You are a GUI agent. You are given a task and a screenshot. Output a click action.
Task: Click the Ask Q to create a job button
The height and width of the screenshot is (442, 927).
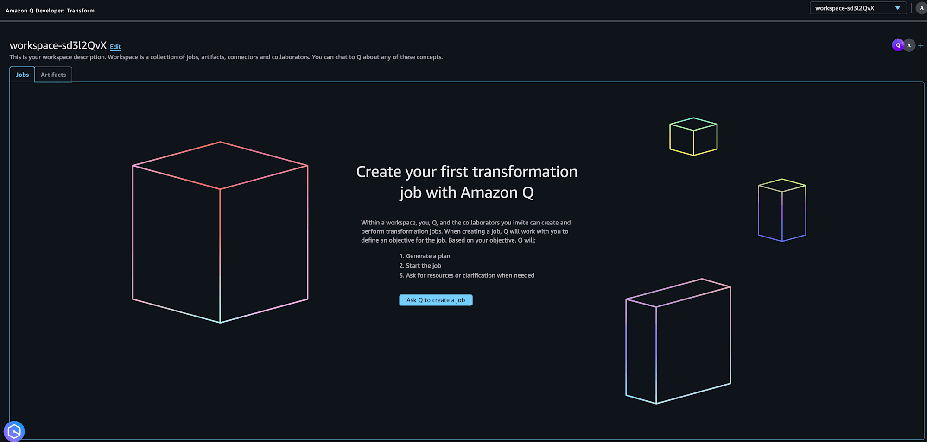tap(436, 300)
